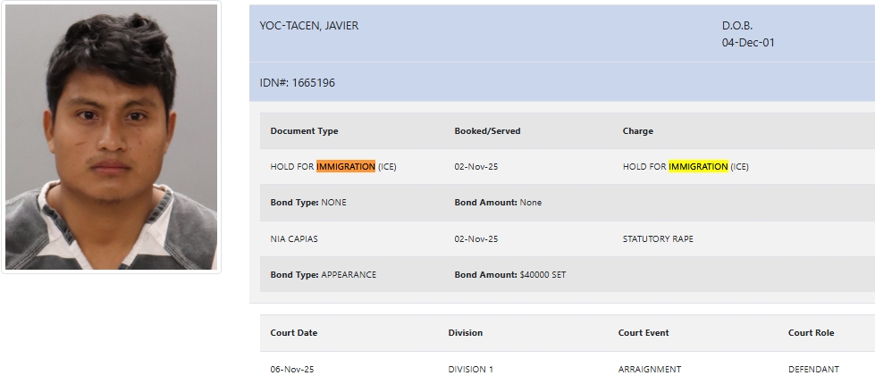Click the DEFENDANT court role cell
This screenshot has width=875, height=384.
813,370
